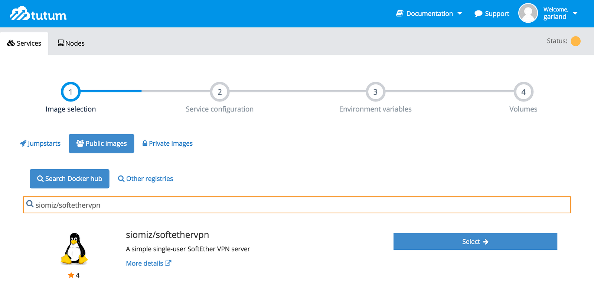This screenshot has height=294, width=594.
Task: Go to step 4 Volumes
Action: pos(523,92)
